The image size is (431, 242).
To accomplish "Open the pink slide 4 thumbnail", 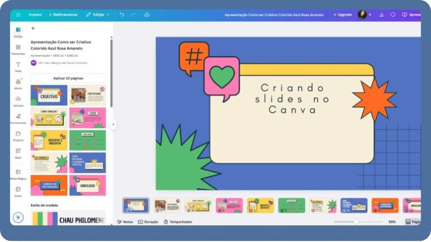I will click(x=229, y=206).
